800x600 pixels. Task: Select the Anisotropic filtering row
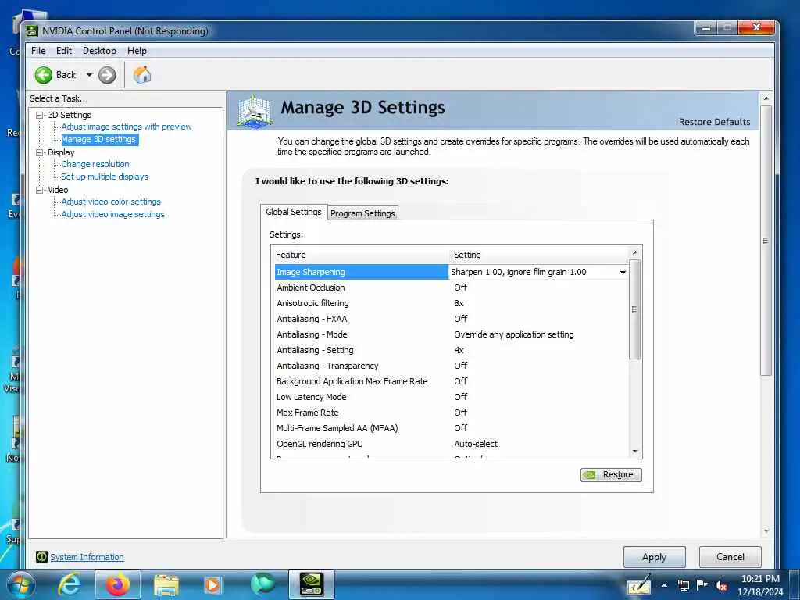[x=451, y=304]
